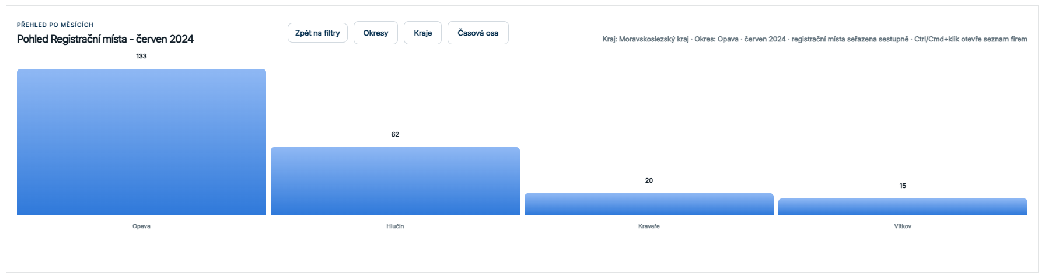Click the Kravaře axis label
1045x279 pixels.
coord(649,226)
